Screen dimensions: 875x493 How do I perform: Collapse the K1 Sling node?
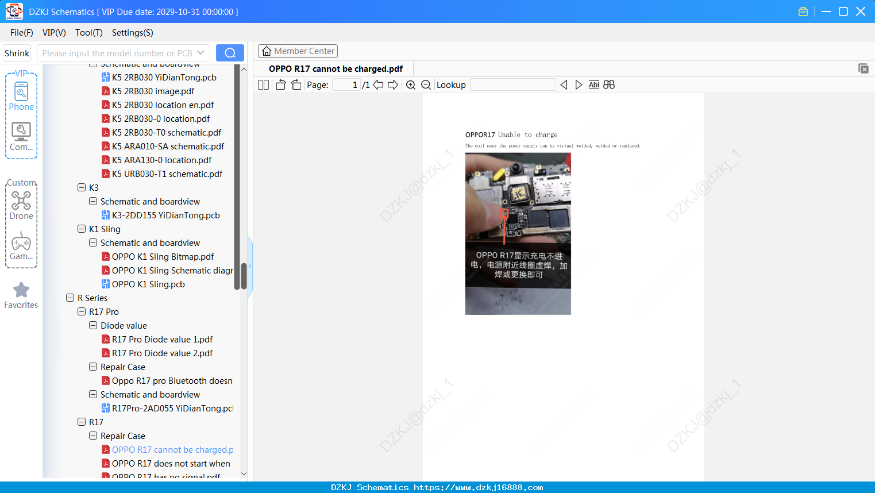[82, 229]
